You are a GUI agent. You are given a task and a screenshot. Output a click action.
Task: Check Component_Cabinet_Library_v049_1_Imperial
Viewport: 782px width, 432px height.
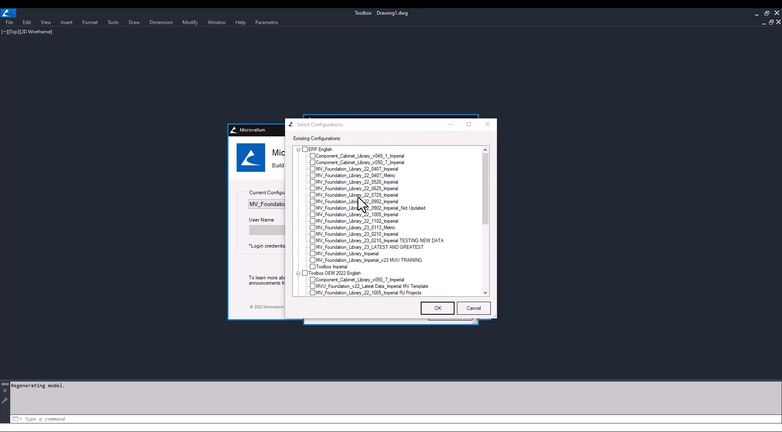tap(312, 156)
